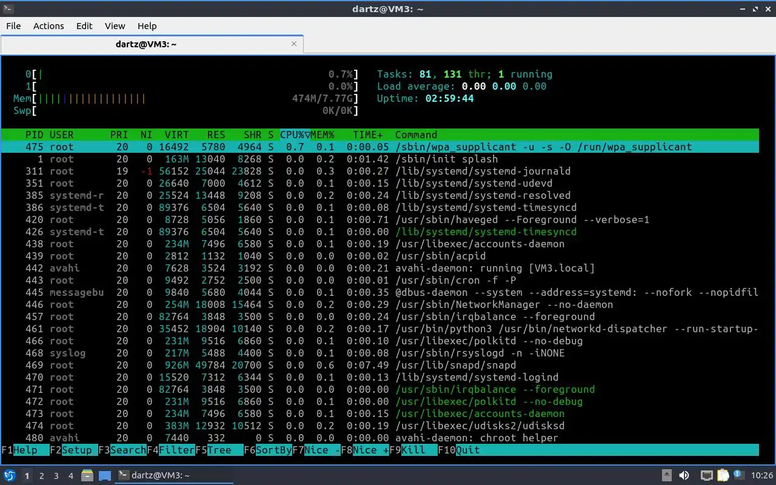Click F9 Kill in htop footer

[413, 450]
